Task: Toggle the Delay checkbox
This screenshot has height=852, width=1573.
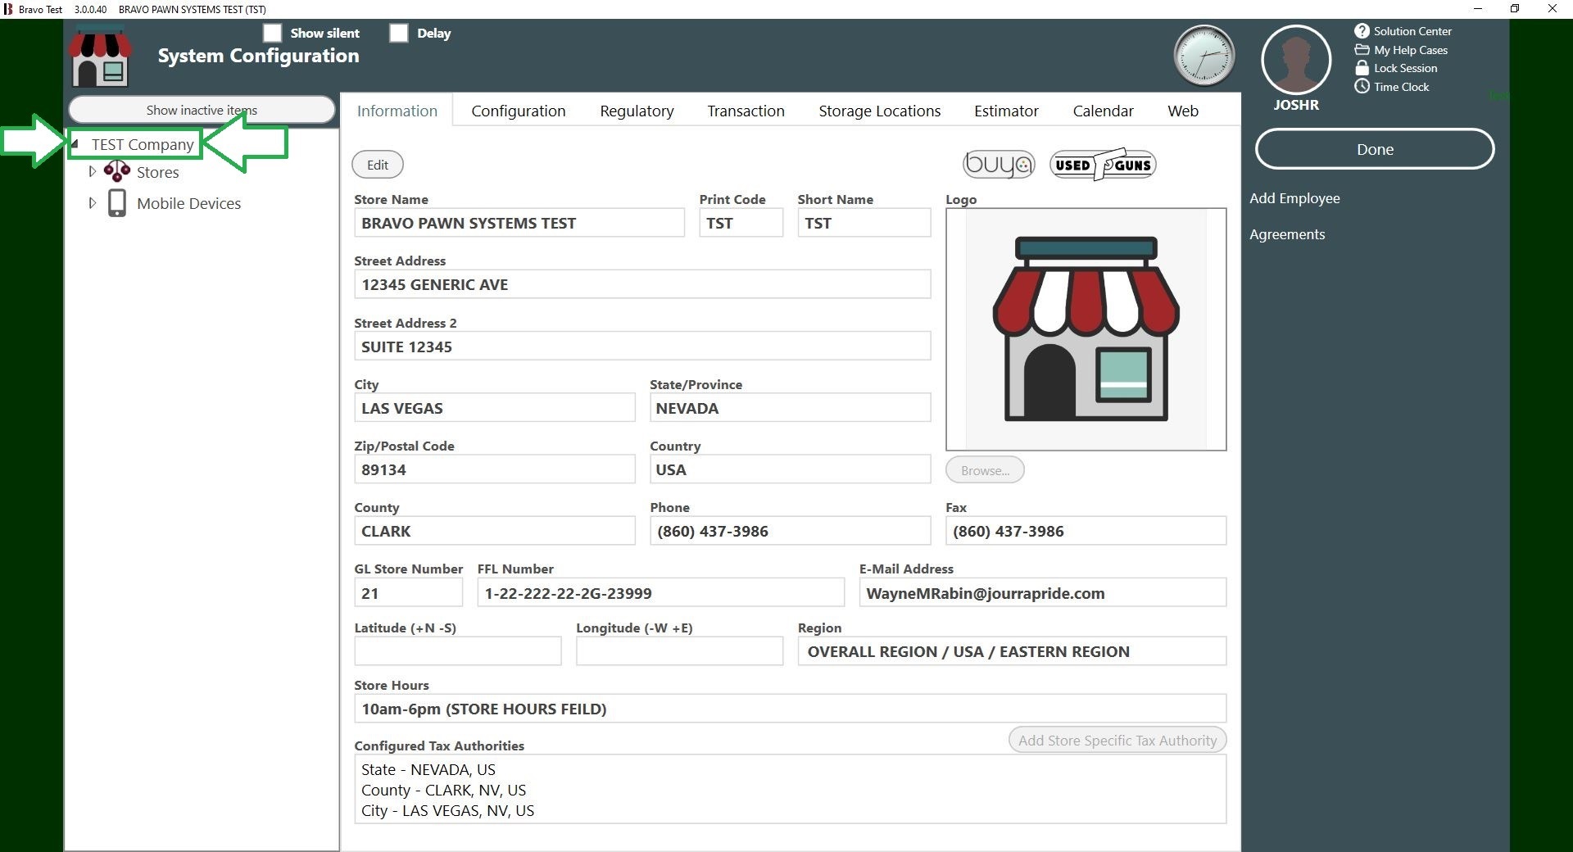Action: (x=398, y=33)
